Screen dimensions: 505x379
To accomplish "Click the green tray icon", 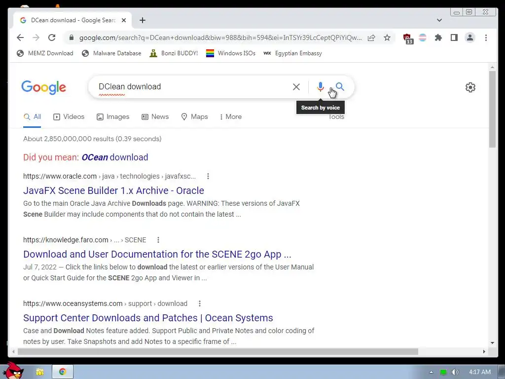I will pos(443,372).
